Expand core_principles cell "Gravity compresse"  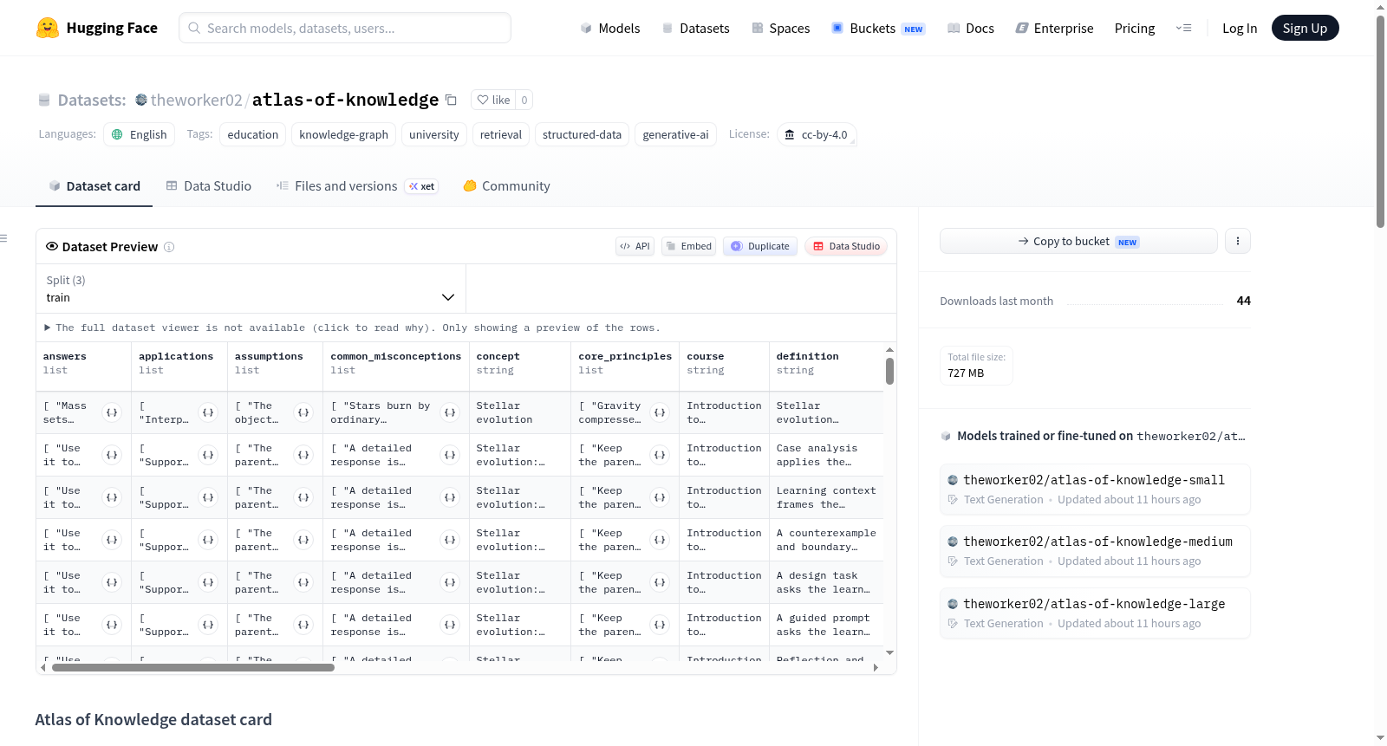click(x=660, y=412)
